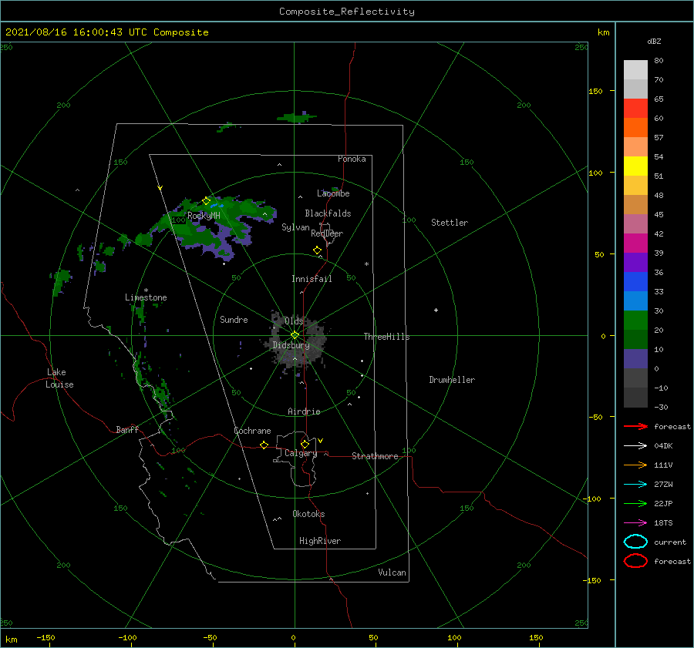Click the Drumheller label
This screenshot has height=648, width=694.
pos(452,380)
